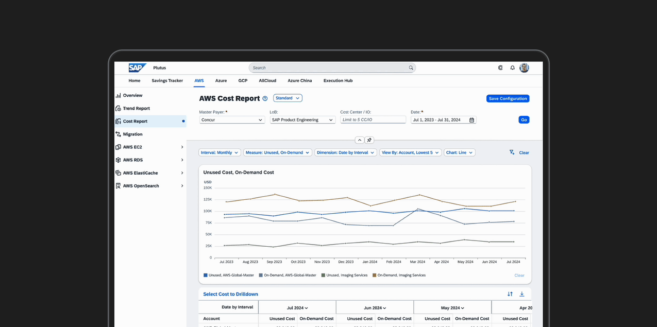Open the Azure China tab
657x327 pixels.
[300, 81]
